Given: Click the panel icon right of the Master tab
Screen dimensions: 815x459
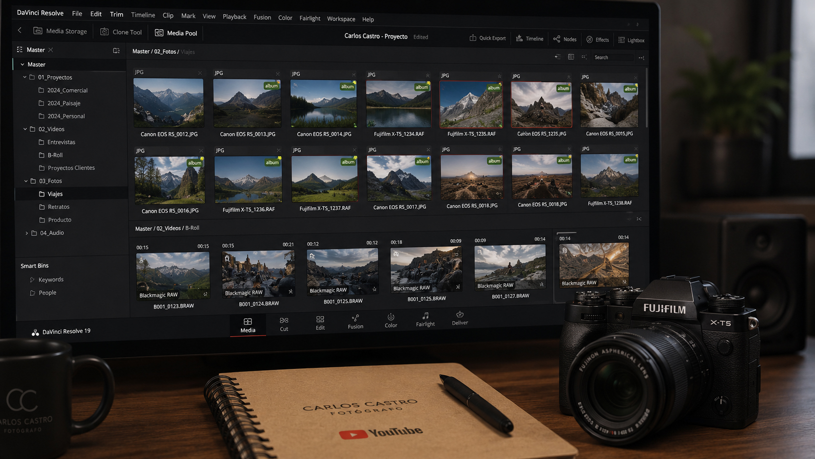Looking at the screenshot, I should [116, 50].
